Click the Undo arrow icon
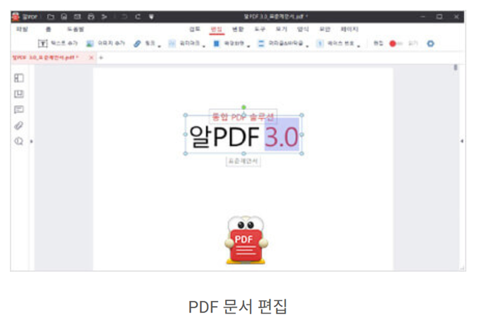The width and height of the screenshot is (478, 331). (124, 17)
